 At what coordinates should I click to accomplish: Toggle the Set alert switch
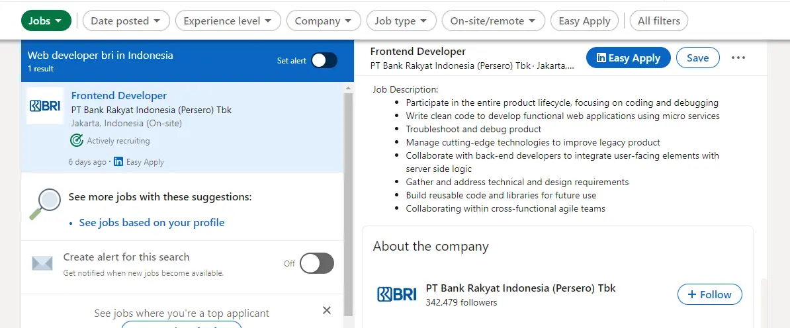click(x=324, y=60)
